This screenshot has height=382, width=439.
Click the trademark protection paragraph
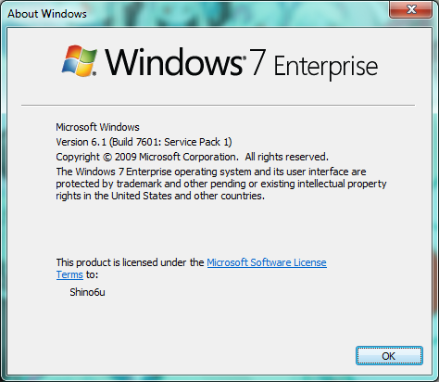(x=221, y=184)
